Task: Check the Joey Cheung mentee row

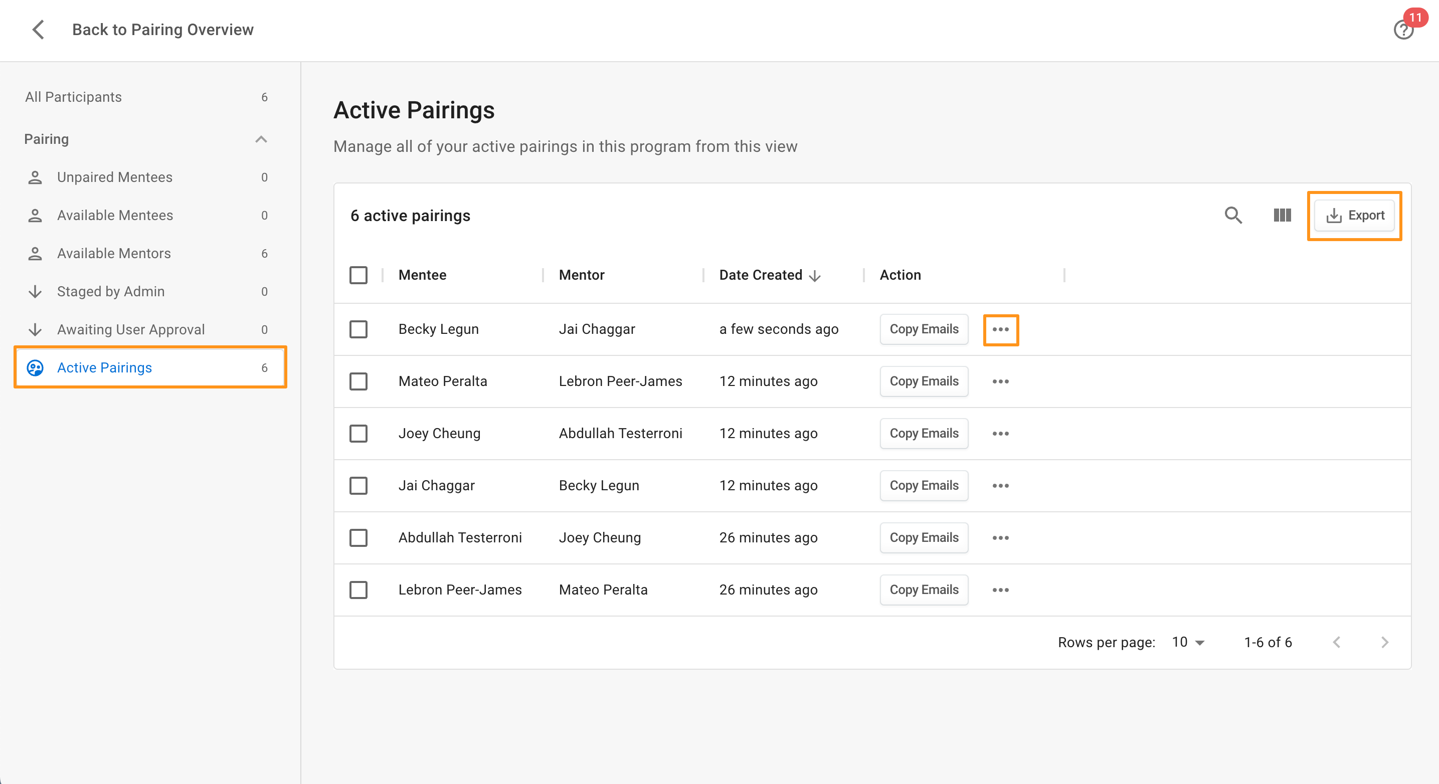Action: pyautogui.click(x=358, y=434)
